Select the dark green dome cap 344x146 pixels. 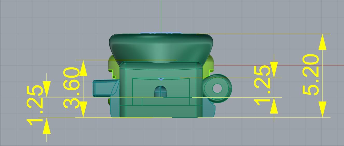click(161, 47)
